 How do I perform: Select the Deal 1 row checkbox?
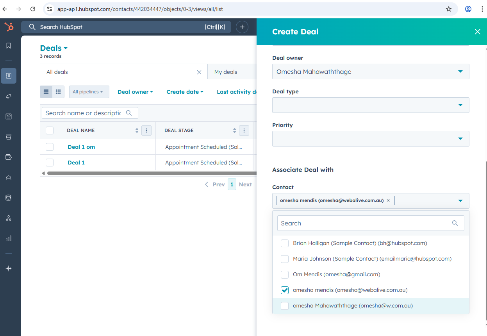coord(50,163)
